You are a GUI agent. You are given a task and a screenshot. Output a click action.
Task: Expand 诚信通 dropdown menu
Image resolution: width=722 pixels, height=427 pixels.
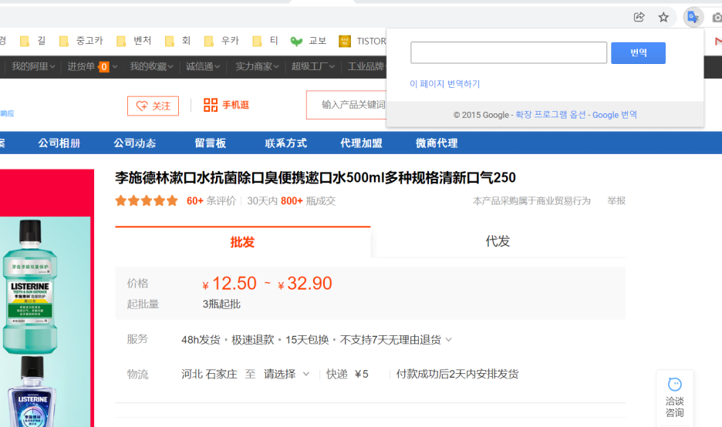(203, 67)
